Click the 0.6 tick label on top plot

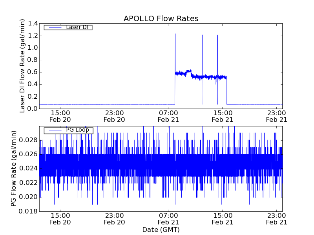click(x=33, y=72)
